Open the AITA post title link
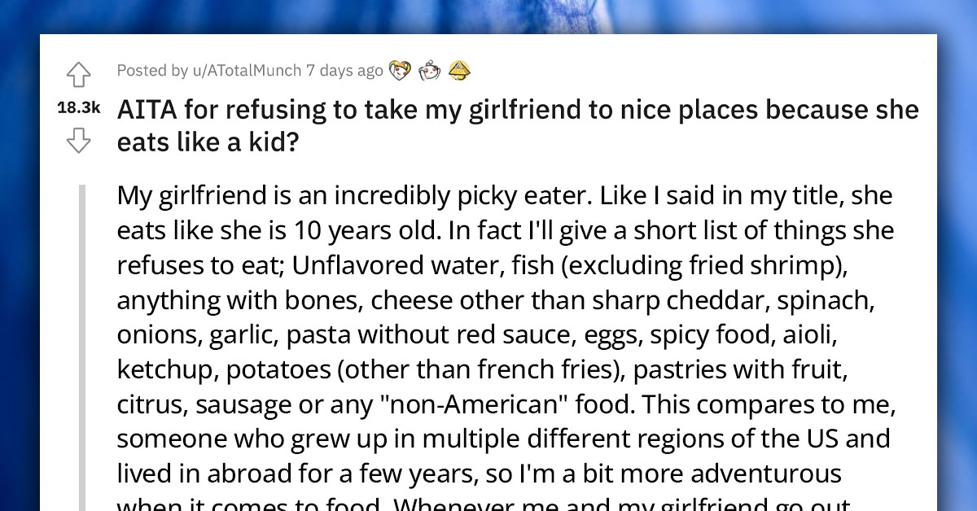This screenshot has height=511, width=977. click(519, 110)
